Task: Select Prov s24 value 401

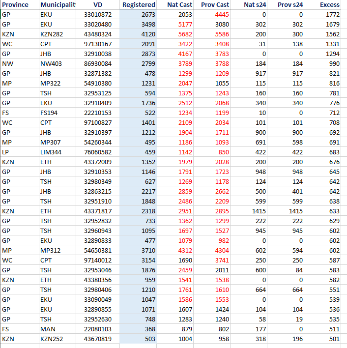Action: click(x=297, y=192)
